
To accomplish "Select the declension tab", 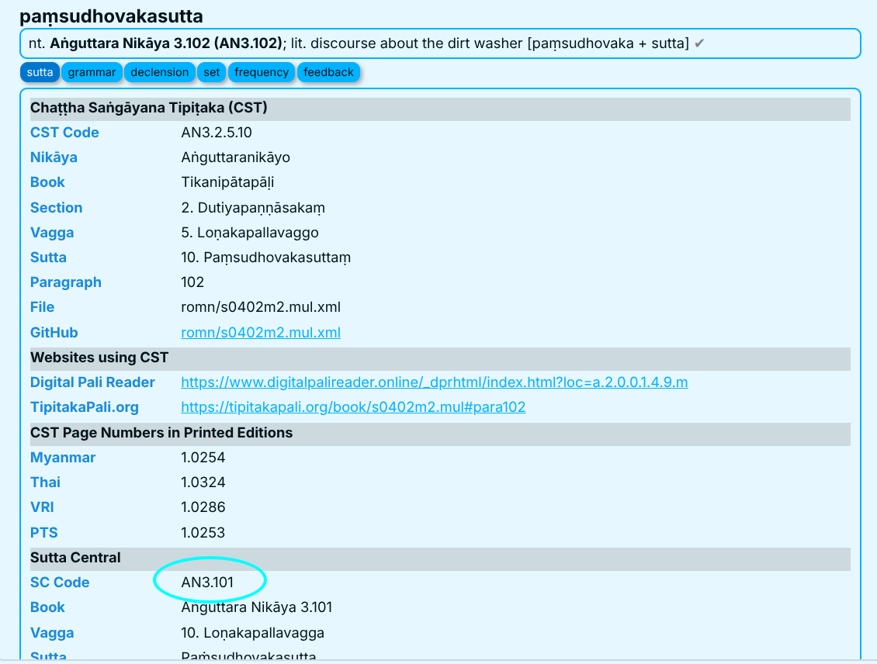I will (x=159, y=72).
